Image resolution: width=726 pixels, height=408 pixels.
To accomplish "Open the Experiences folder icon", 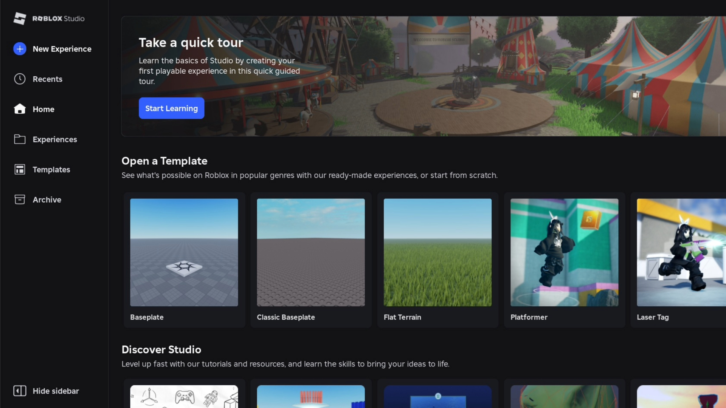I will [x=20, y=139].
